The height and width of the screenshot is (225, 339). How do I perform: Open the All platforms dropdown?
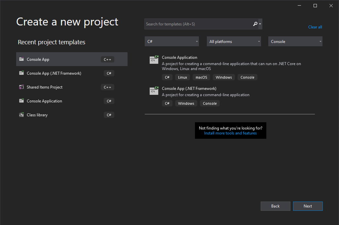point(234,41)
